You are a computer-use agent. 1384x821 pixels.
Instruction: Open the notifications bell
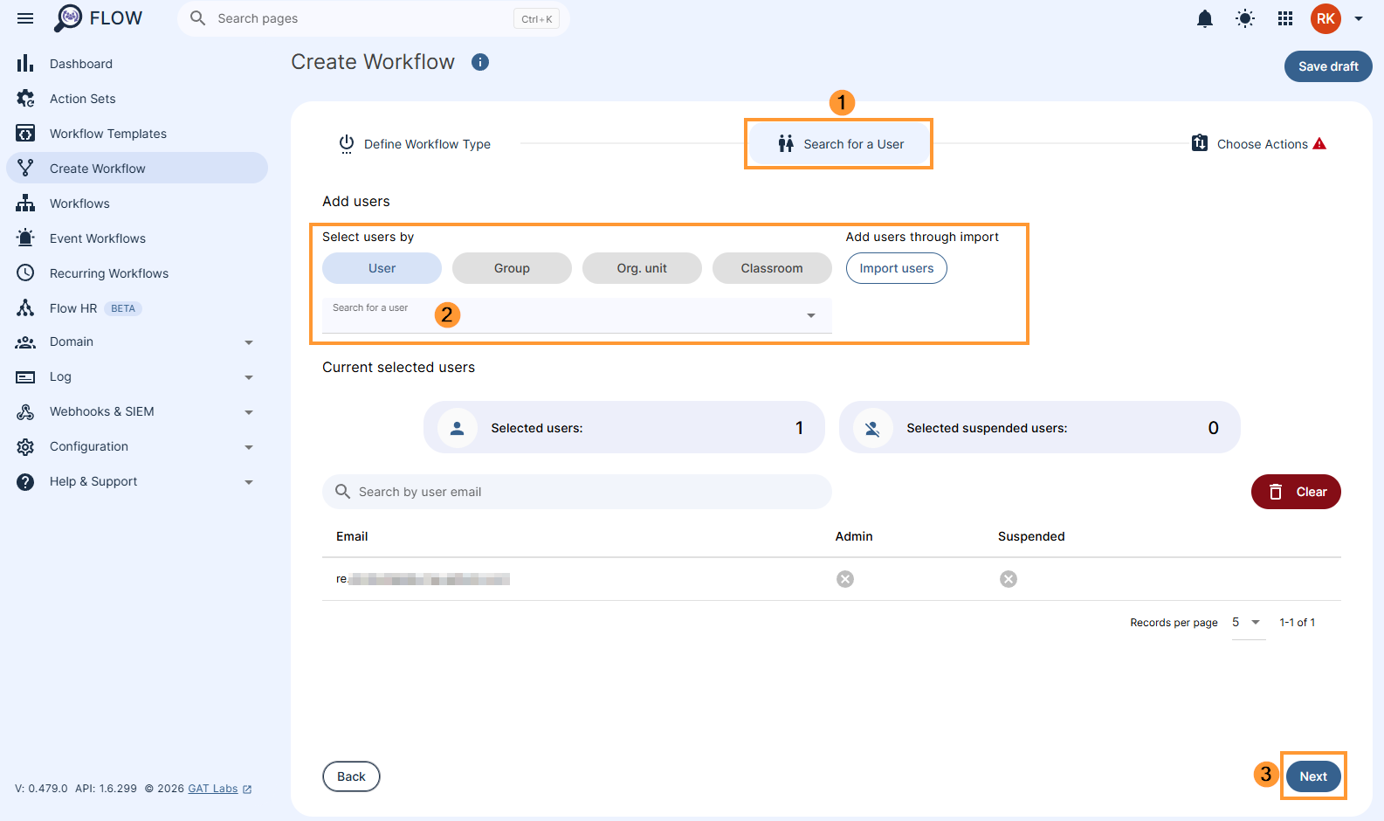coord(1205,18)
